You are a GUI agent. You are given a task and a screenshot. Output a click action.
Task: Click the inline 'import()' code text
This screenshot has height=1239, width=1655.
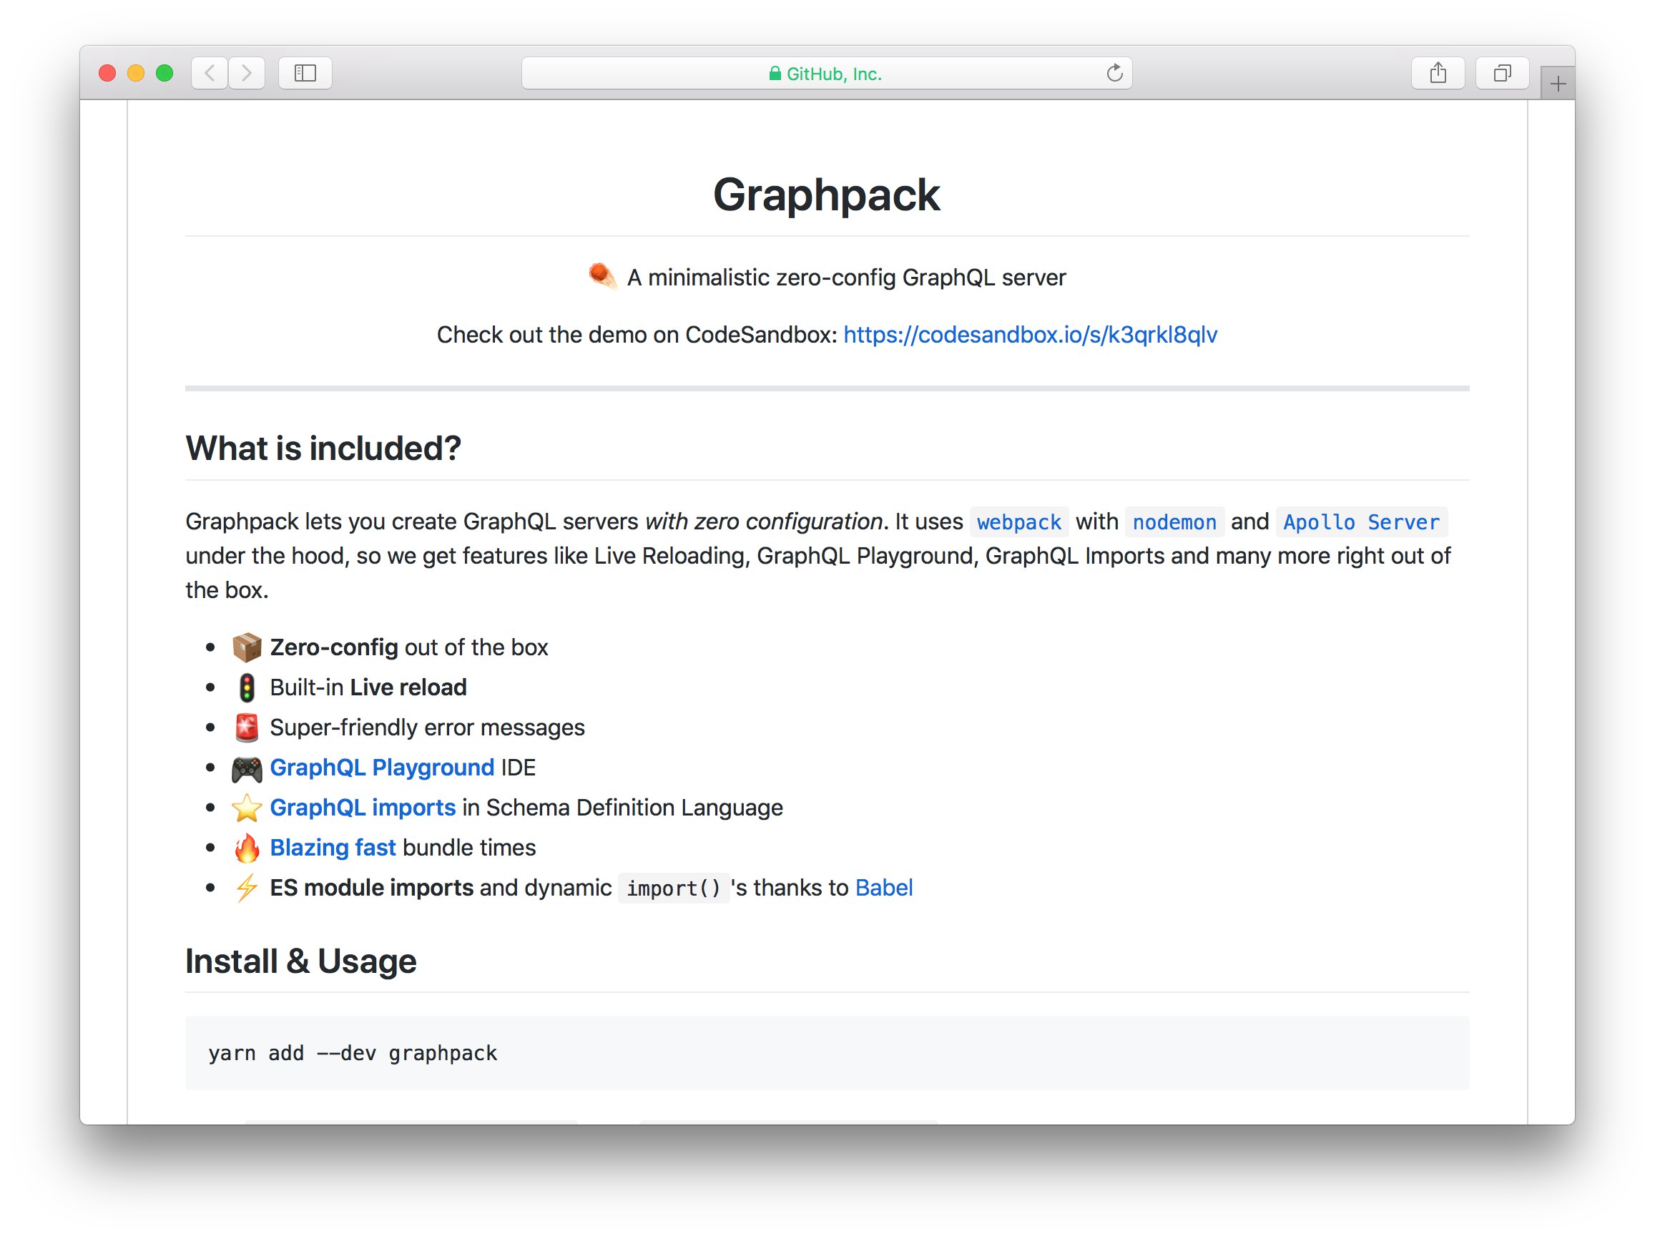click(674, 888)
